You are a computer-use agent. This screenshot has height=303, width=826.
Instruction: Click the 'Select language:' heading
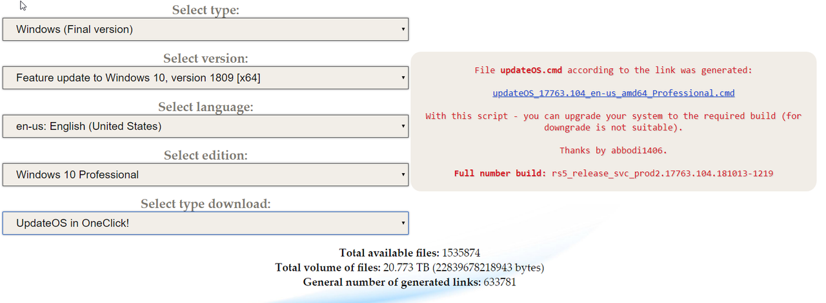[x=205, y=107]
